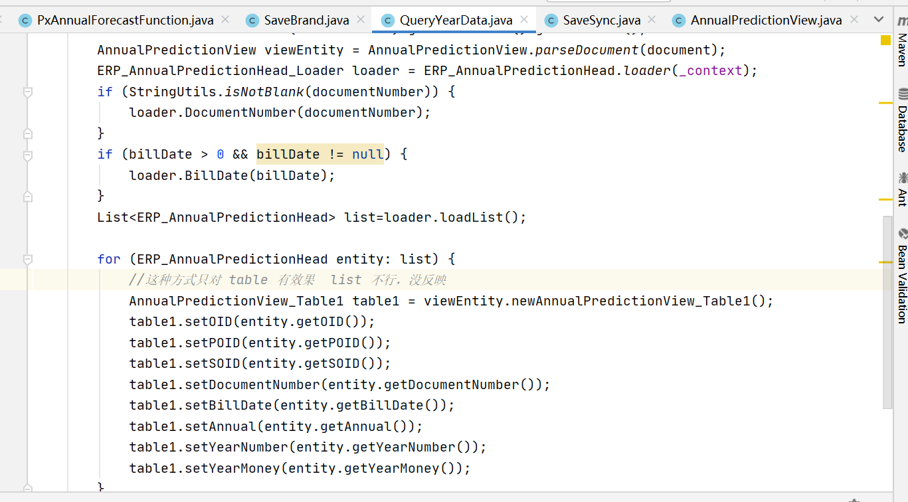Viewport: 908px width, 502px height.
Task: Click 'table1.setYearNumber' line
Action: point(308,447)
